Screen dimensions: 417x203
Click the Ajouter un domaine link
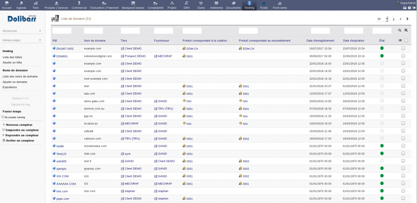(x=15, y=82)
